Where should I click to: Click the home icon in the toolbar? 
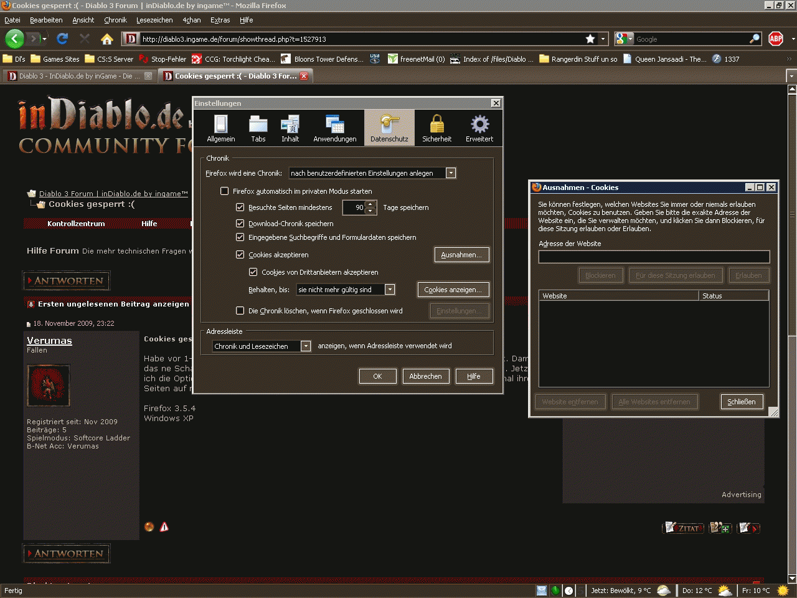[x=106, y=38]
